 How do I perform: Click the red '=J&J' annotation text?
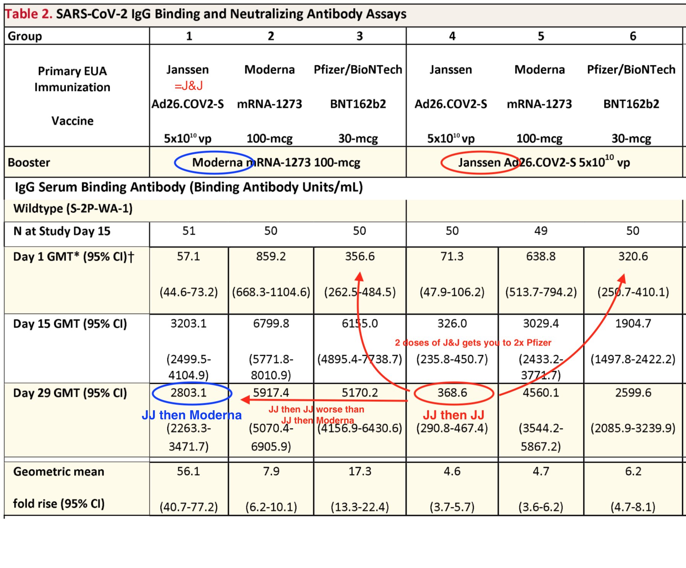(x=189, y=86)
